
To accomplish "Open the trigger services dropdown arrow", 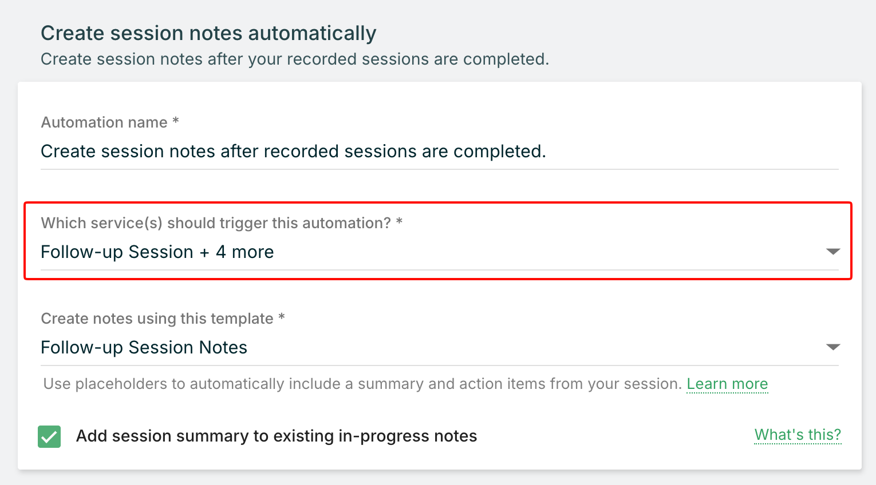I will (832, 252).
